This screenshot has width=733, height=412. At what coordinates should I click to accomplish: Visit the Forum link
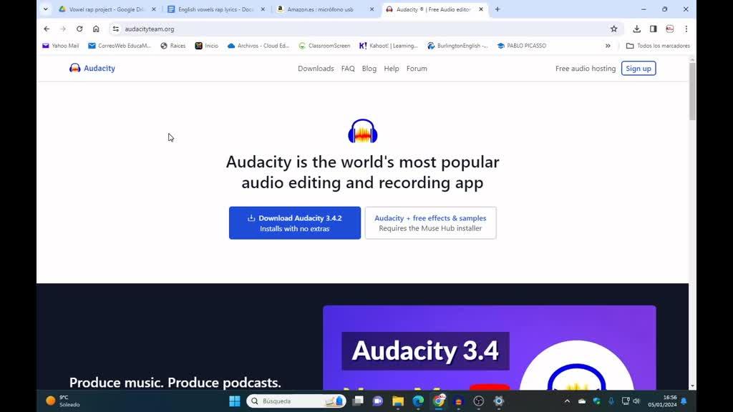(417, 68)
